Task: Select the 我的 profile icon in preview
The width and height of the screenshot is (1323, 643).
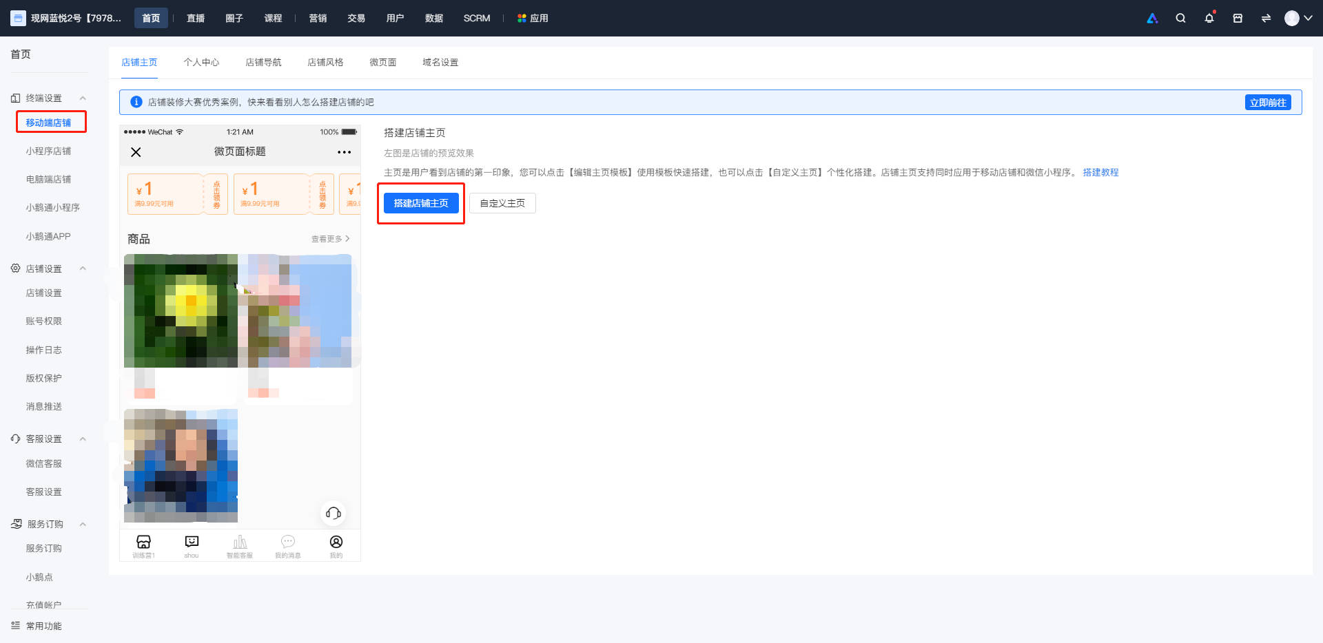Action: tap(336, 547)
